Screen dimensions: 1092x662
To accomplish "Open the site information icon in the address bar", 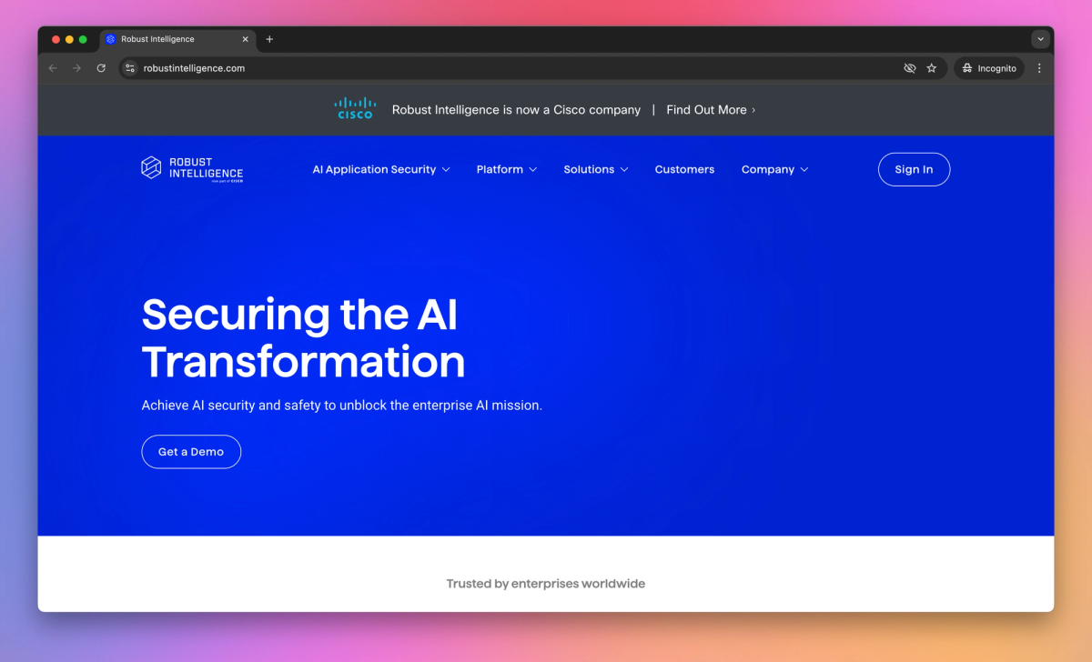I will click(130, 68).
